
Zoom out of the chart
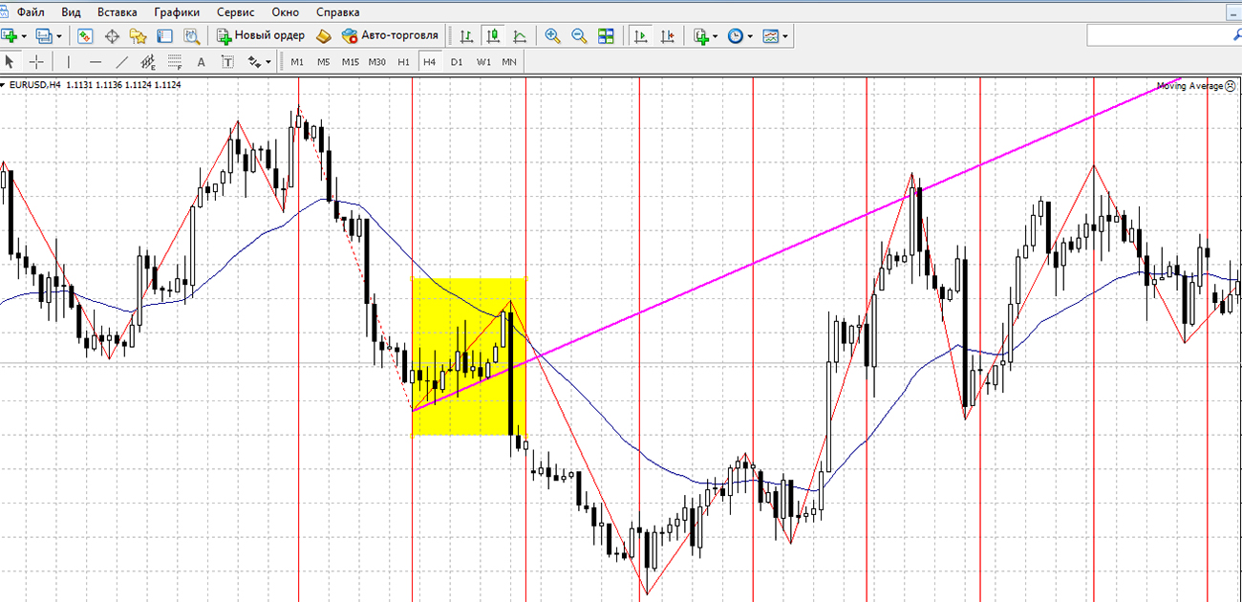tap(579, 36)
